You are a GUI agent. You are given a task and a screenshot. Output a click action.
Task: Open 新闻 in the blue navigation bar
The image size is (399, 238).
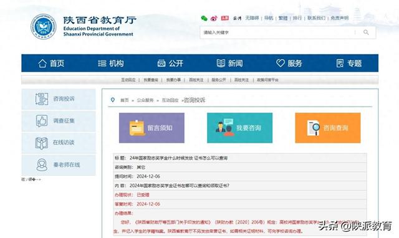click(229, 64)
